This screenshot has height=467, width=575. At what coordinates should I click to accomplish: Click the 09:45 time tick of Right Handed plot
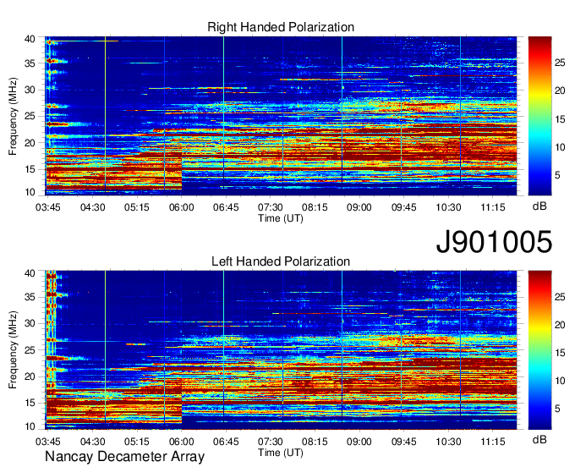(x=403, y=207)
